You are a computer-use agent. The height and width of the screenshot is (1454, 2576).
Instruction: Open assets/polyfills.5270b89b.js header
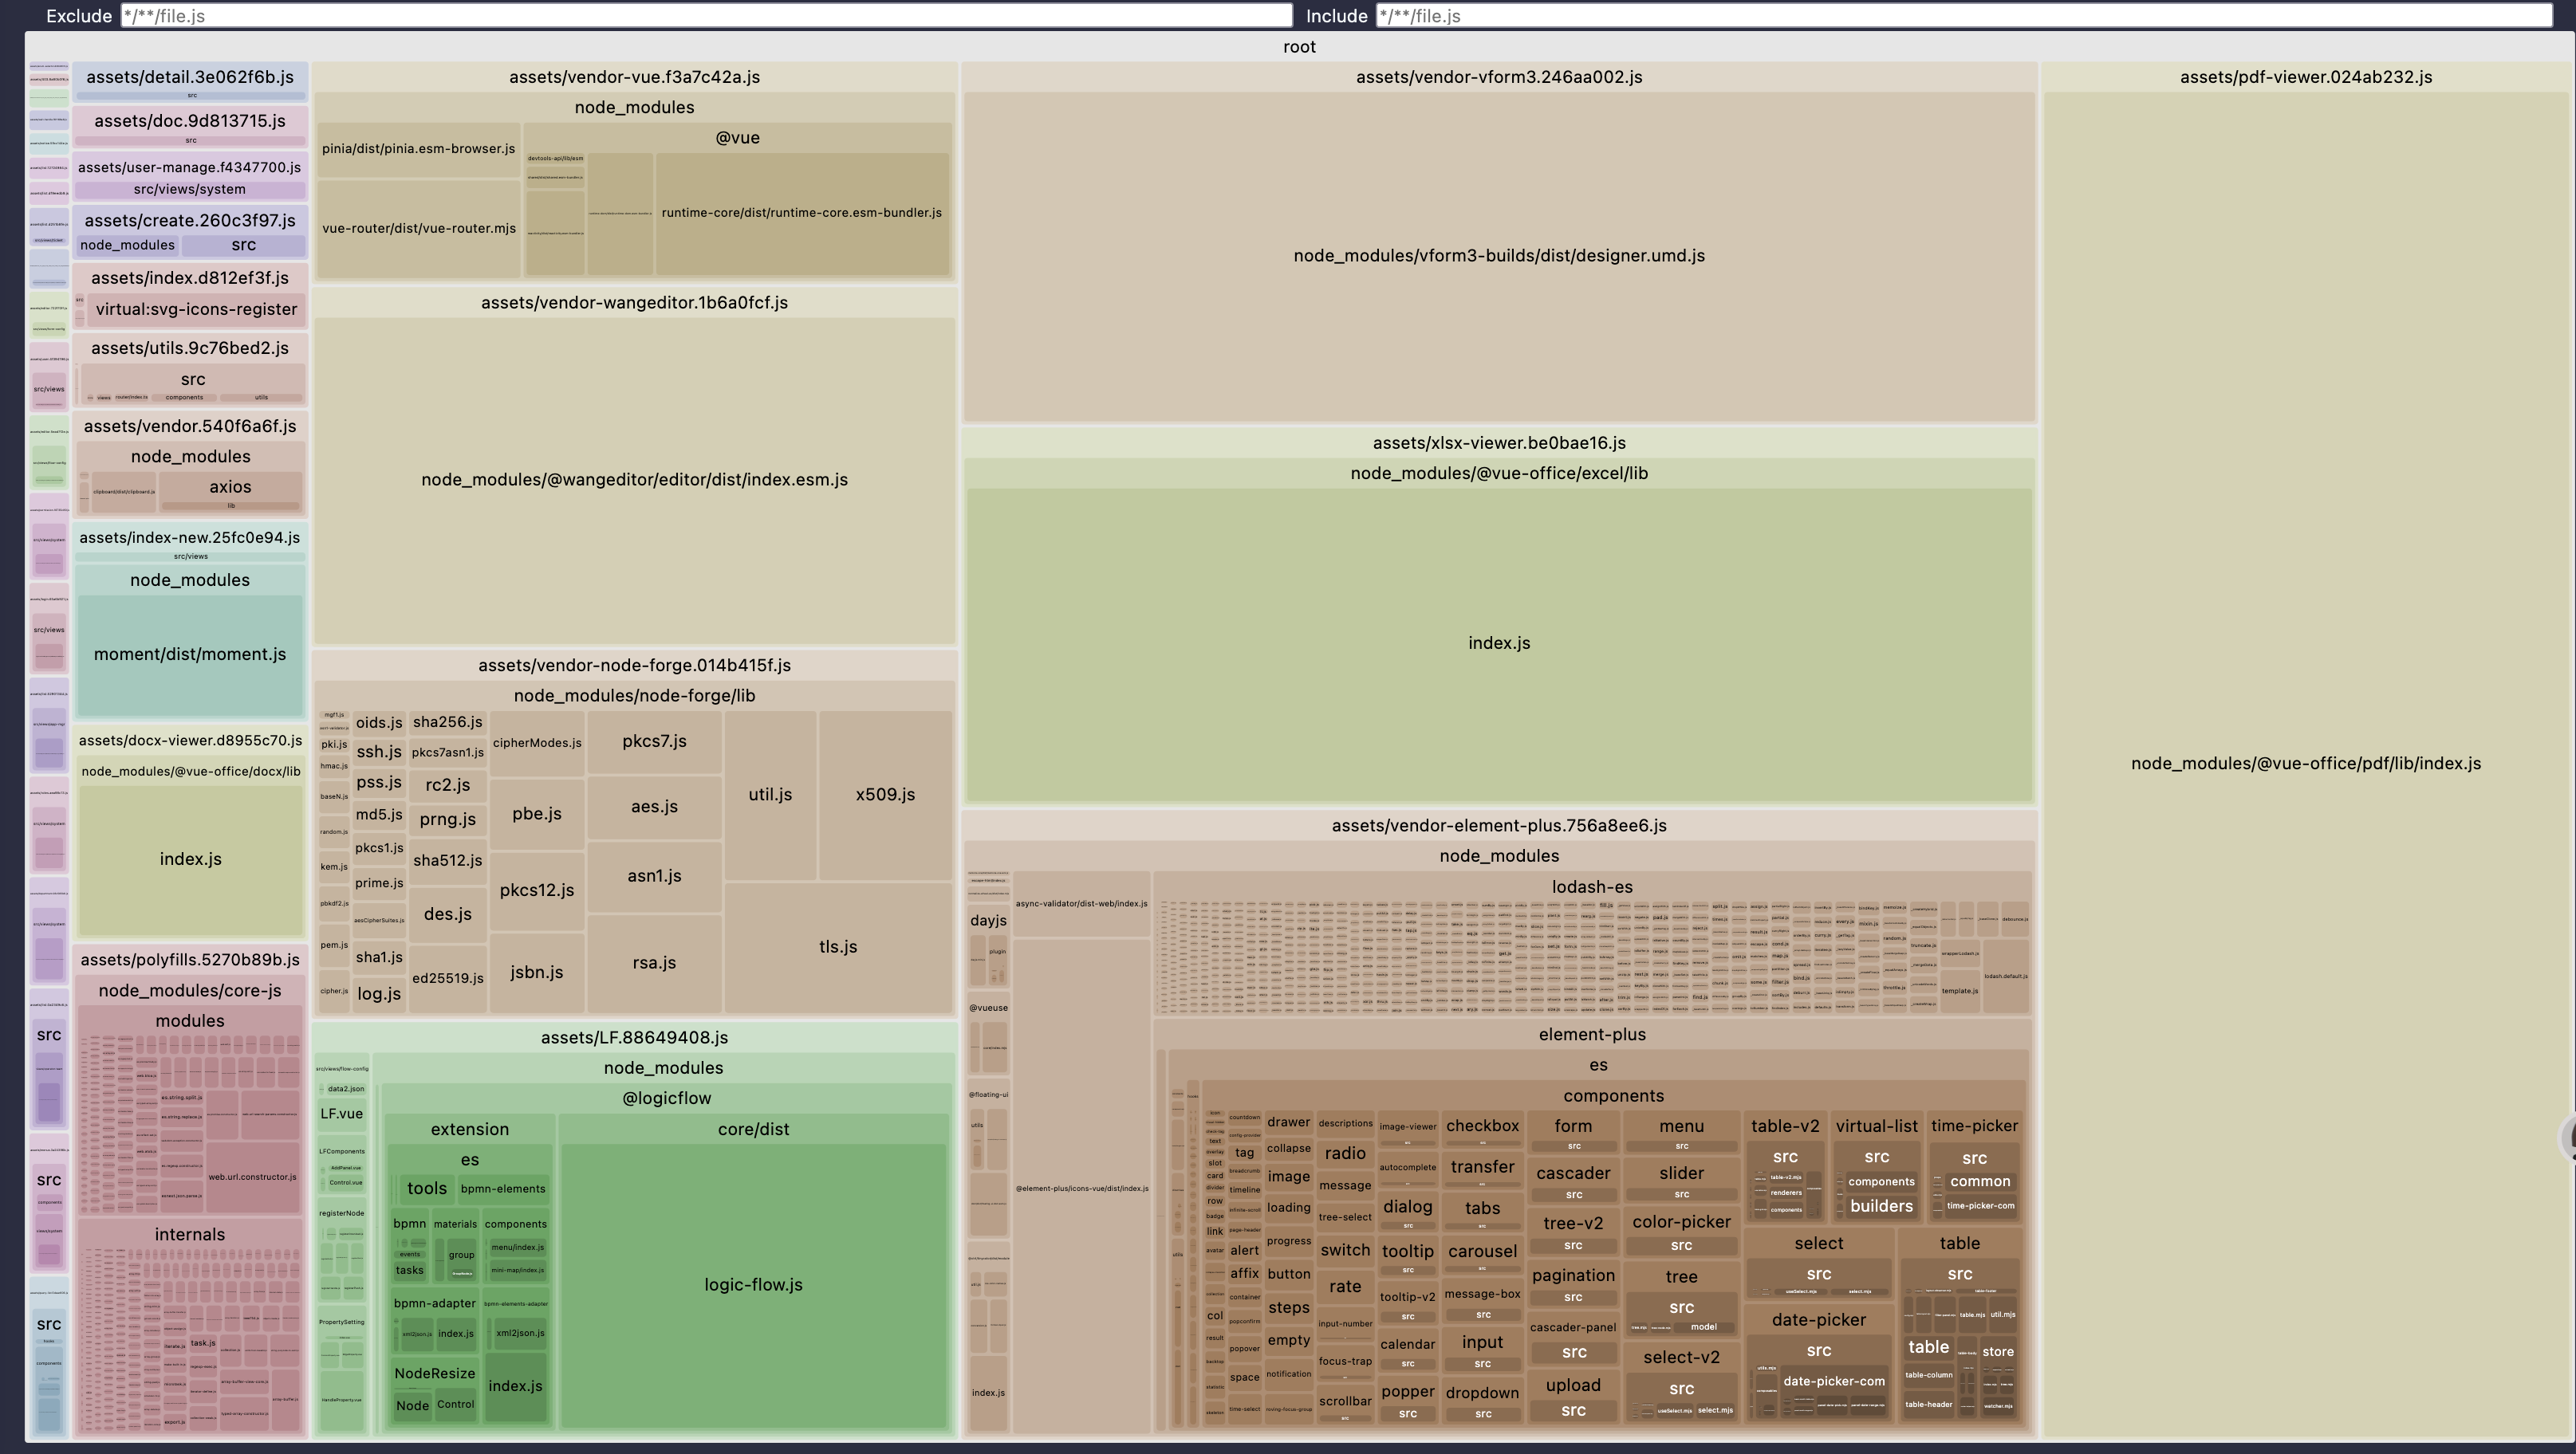(x=190, y=959)
